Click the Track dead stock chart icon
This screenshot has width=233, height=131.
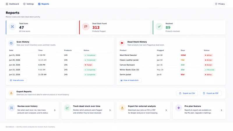click(x=67, y=108)
